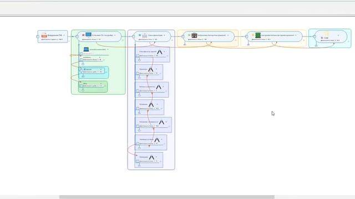Click input connector circle of circuit-board node
This screenshot has width=355, height=199.
tap(246, 36)
